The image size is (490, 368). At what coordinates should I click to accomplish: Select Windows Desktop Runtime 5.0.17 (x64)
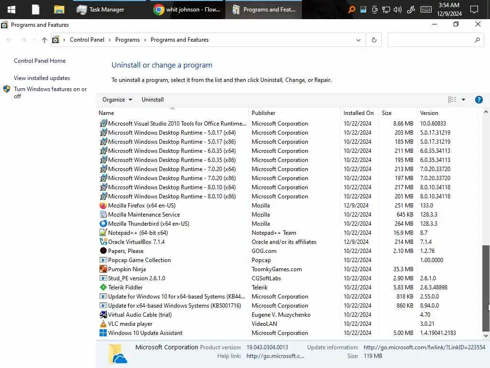coord(288,133)
